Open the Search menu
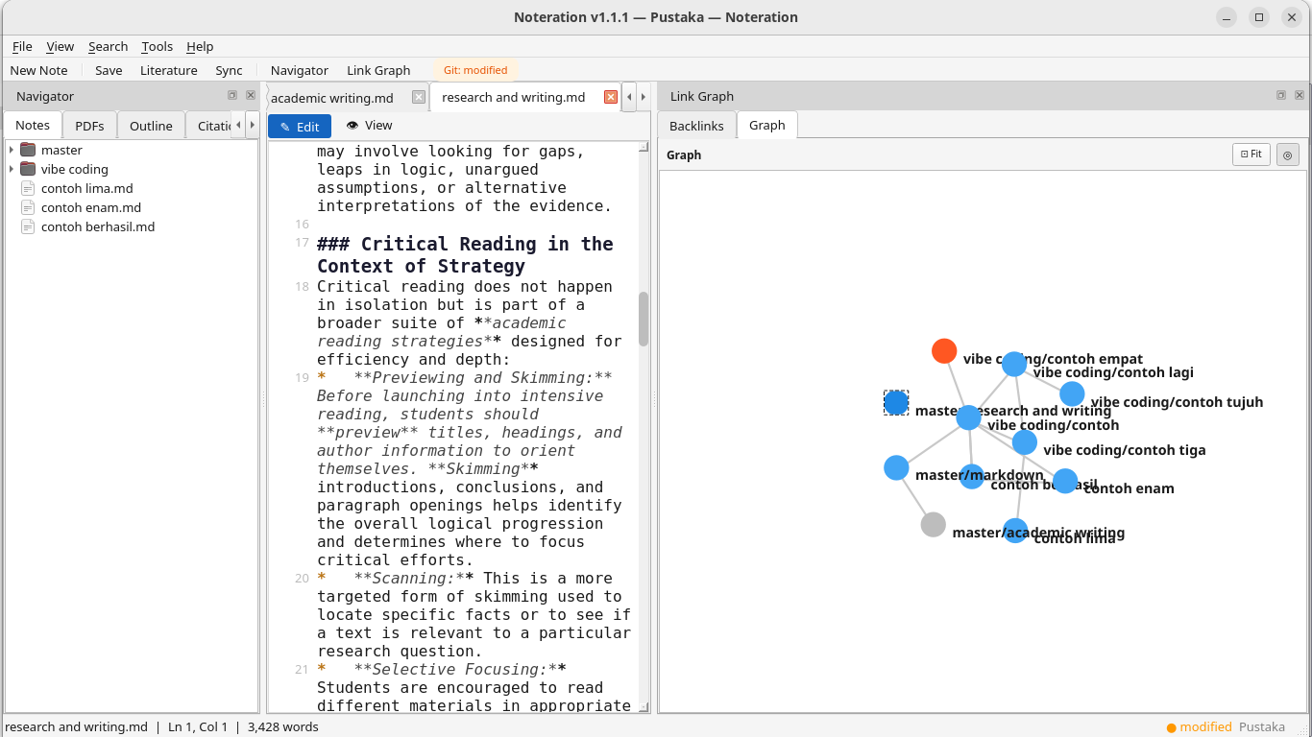 point(108,46)
